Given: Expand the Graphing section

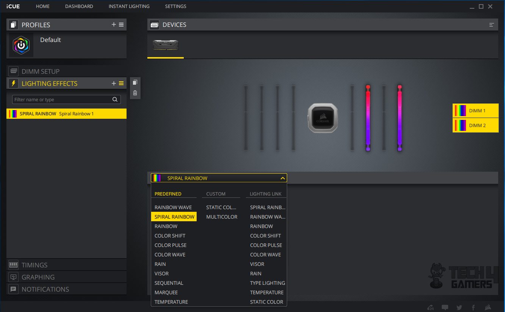Looking at the screenshot, I should coord(66,277).
